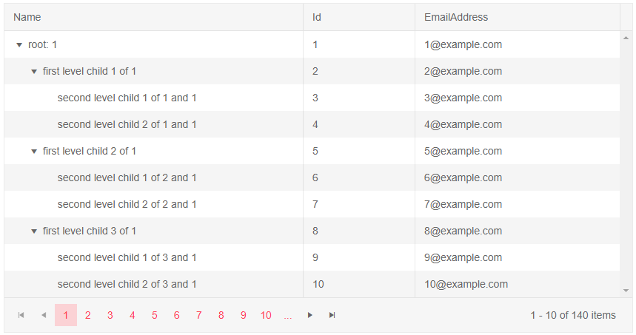Screen dimensions: 636x335
Task: Collapse the "root: 1" tree row
Action: (x=19, y=45)
